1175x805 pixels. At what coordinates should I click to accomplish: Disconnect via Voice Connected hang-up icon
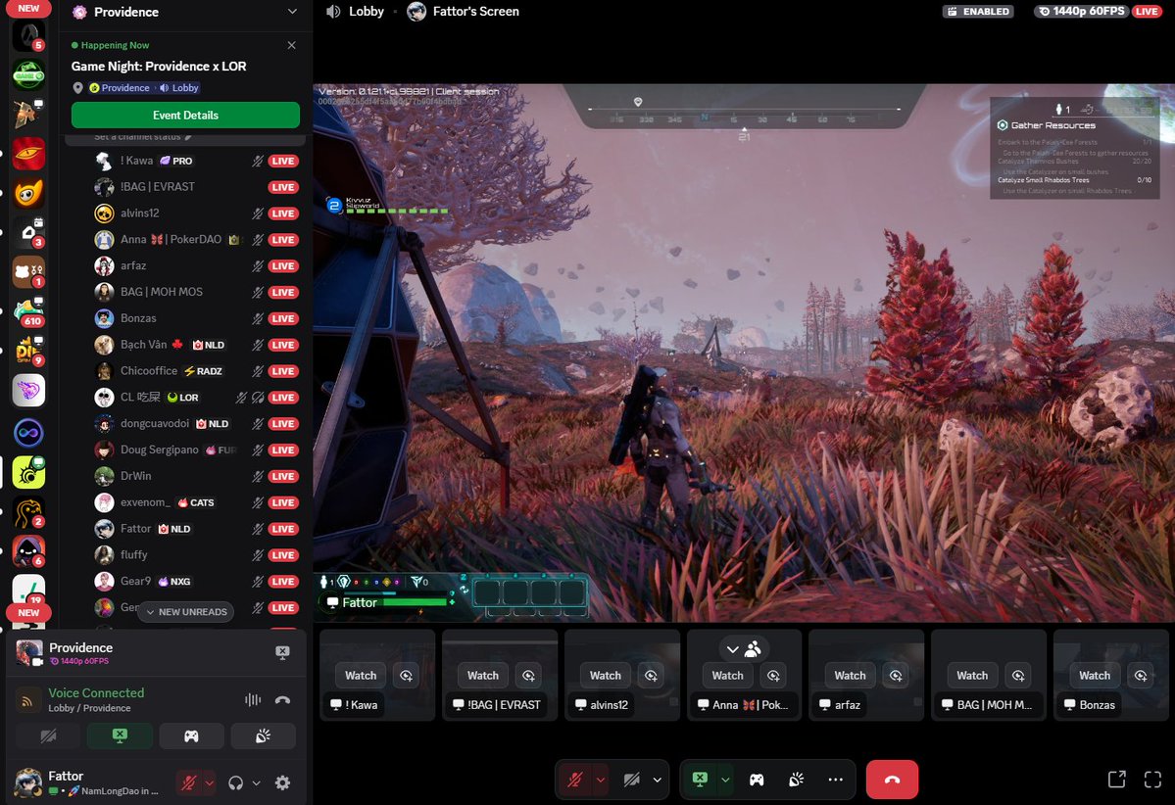tap(282, 699)
